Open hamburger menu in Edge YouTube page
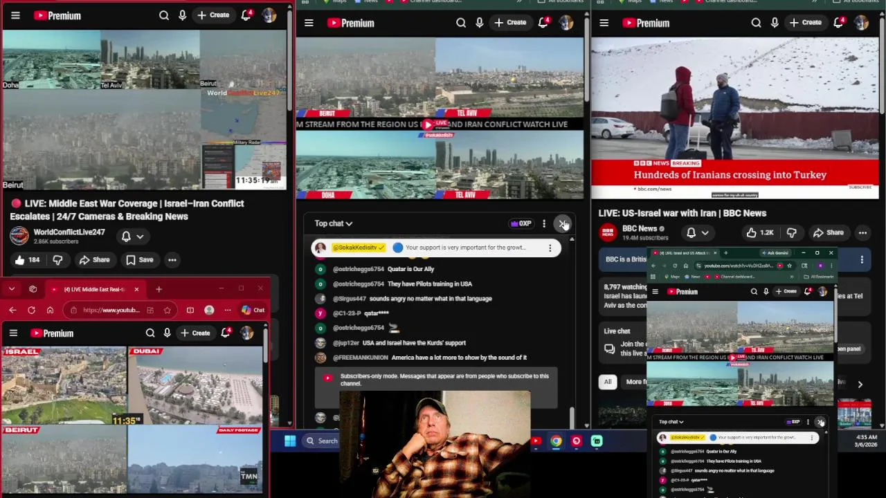The height and width of the screenshot is (498, 886). [x=13, y=333]
